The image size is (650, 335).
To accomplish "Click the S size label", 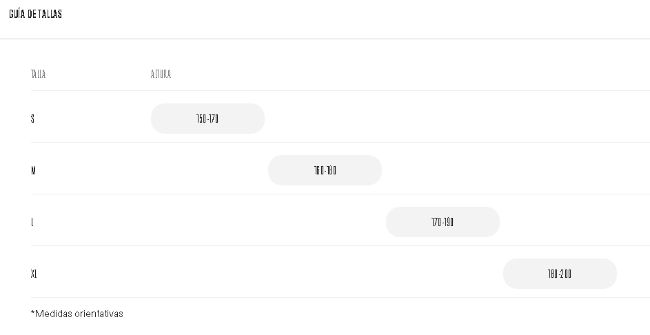I will pyautogui.click(x=32, y=119).
